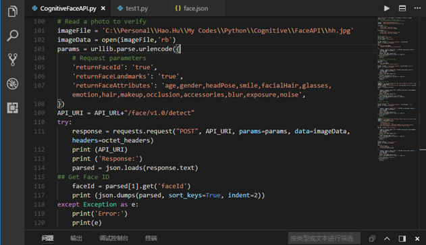Click the sort_keys=True argument on line 117
This screenshot has width=426, height=245.
click(x=194, y=195)
